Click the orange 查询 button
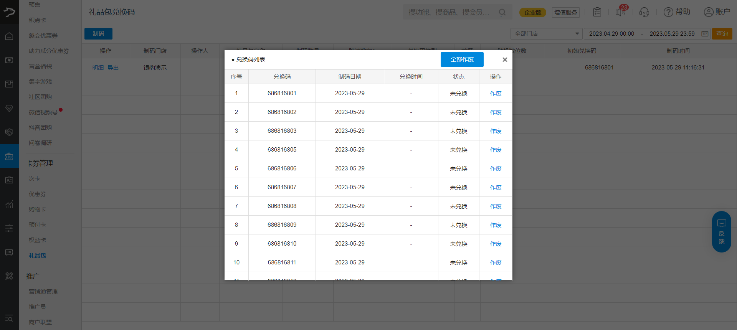 pos(722,34)
